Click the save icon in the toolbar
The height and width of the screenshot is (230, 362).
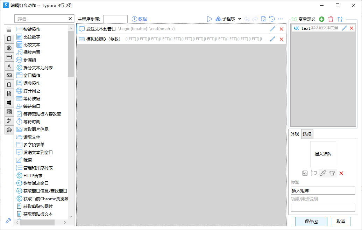[264, 19]
